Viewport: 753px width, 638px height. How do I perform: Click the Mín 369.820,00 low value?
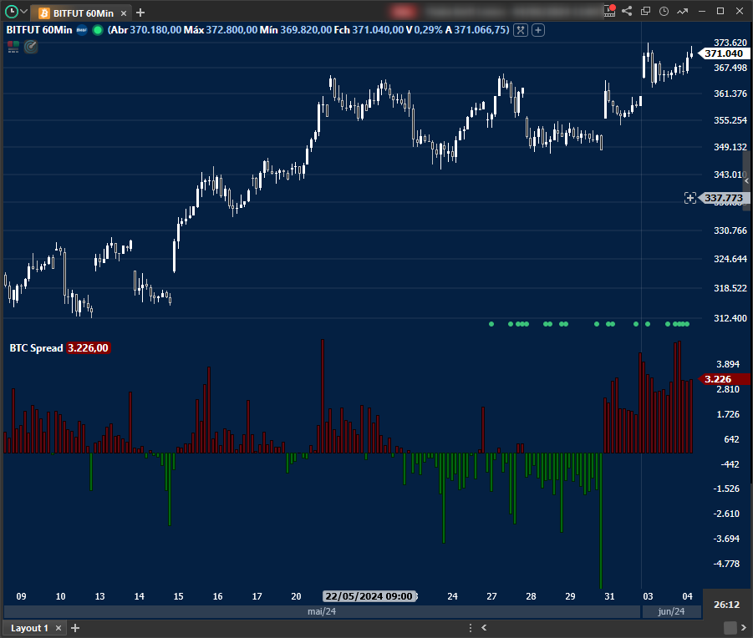click(x=295, y=30)
